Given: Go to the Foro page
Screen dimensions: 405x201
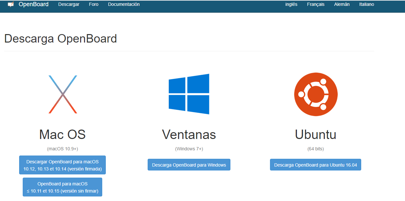Looking at the screenshot, I should coord(94,5).
